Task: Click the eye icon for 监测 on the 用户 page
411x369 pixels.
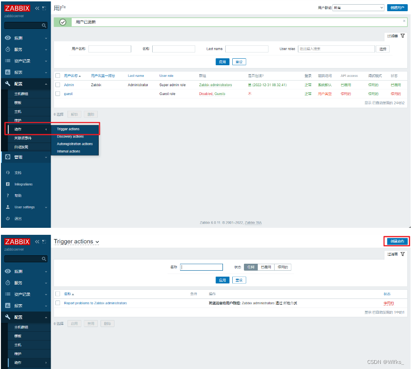Action: click(x=8, y=38)
